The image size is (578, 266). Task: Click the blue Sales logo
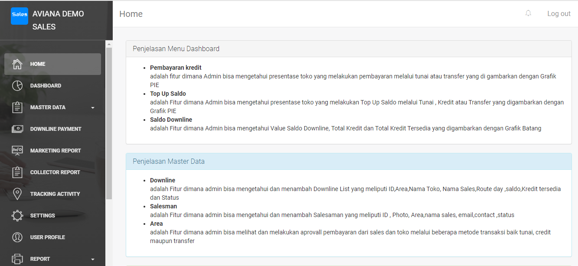20,16
